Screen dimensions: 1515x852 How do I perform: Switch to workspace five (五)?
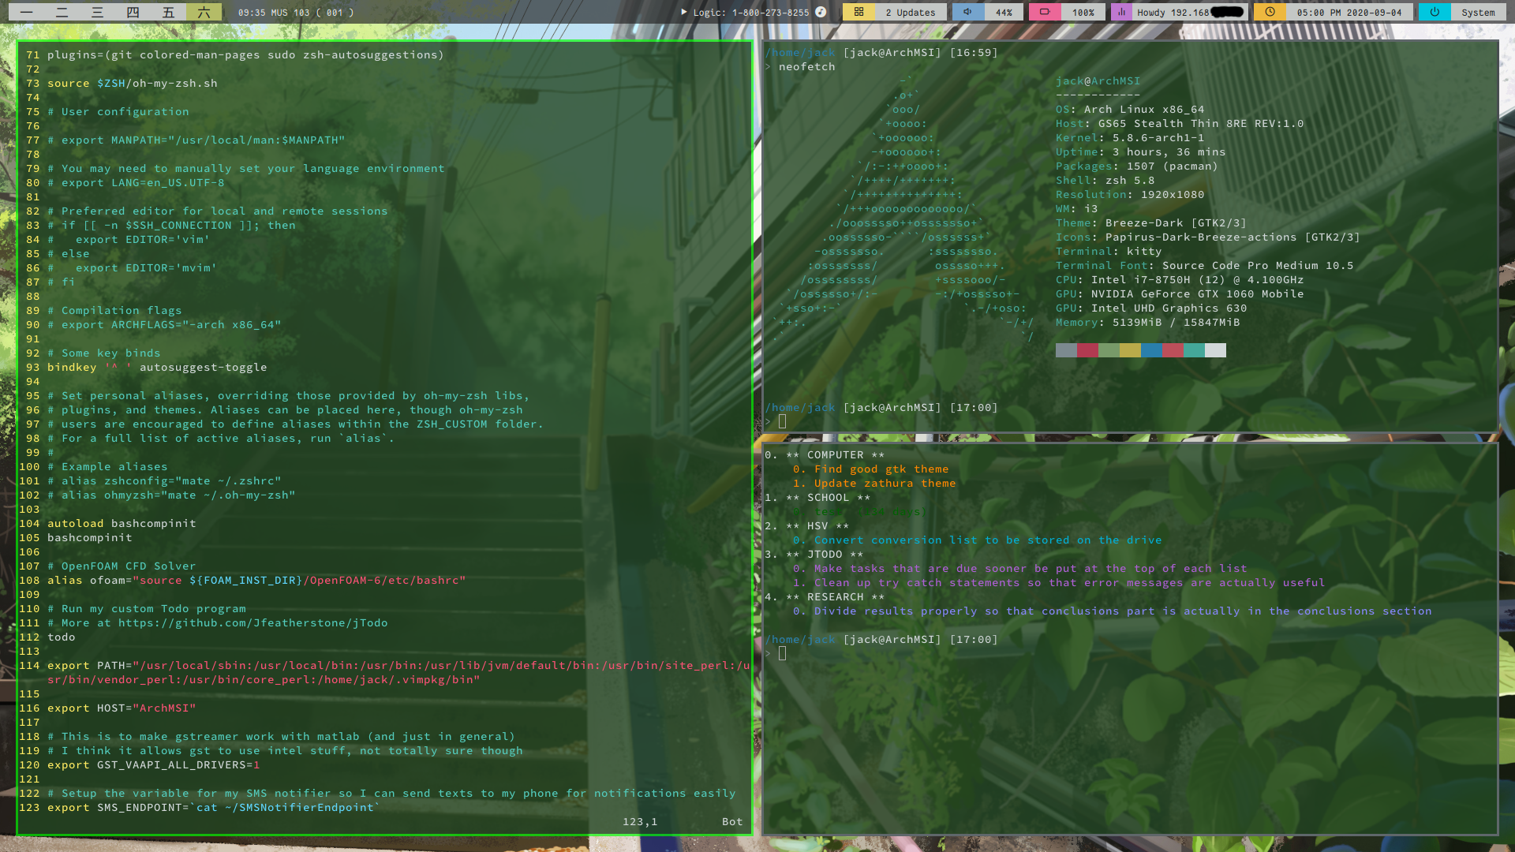click(168, 12)
